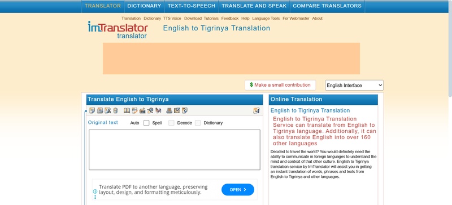The image size is (452, 205).
Task: Click the red translation service description paragraph
Action: [324, 131]
